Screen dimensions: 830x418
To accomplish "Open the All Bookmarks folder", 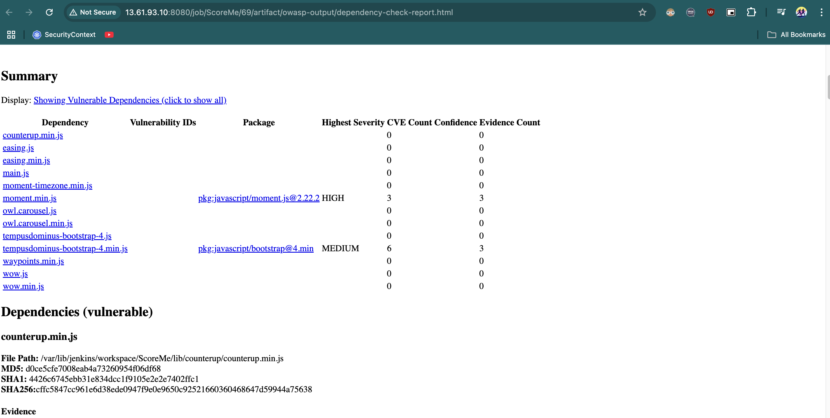I will click(796, 34).
